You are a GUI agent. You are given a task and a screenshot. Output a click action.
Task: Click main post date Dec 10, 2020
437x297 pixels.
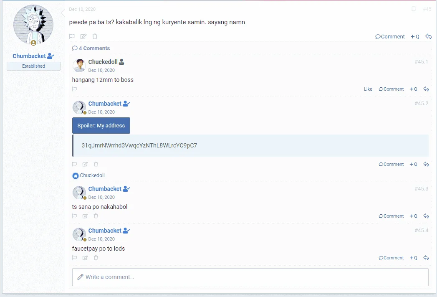pos(82,9)
